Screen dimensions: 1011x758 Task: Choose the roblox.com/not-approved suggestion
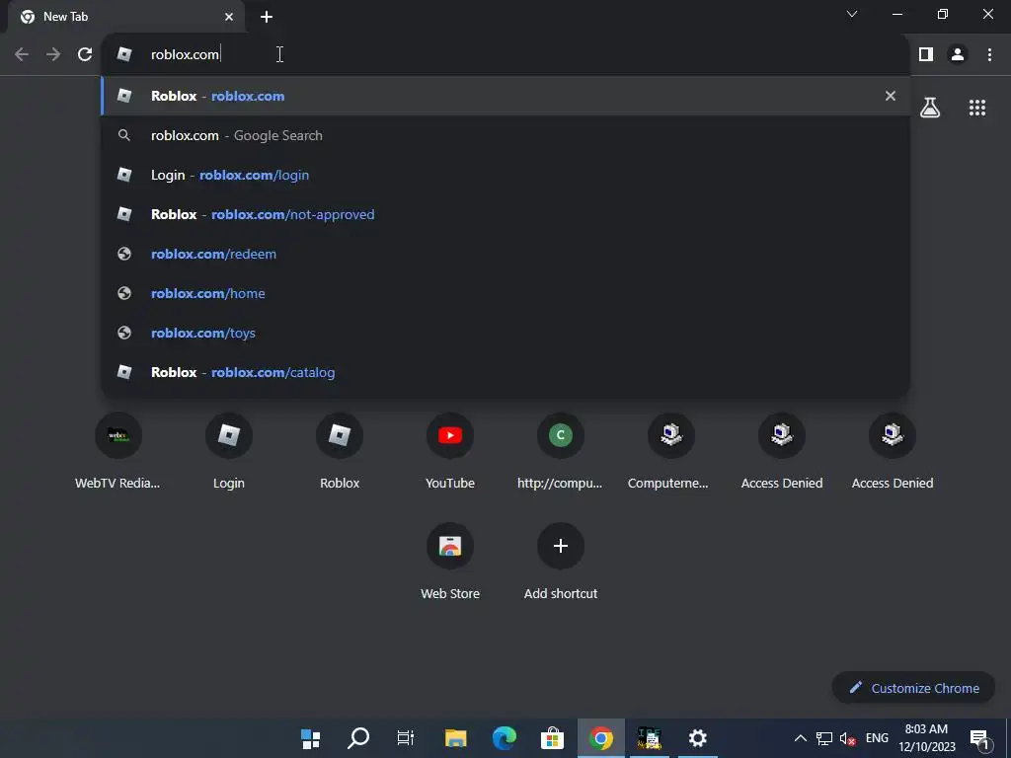pos(505,214)
